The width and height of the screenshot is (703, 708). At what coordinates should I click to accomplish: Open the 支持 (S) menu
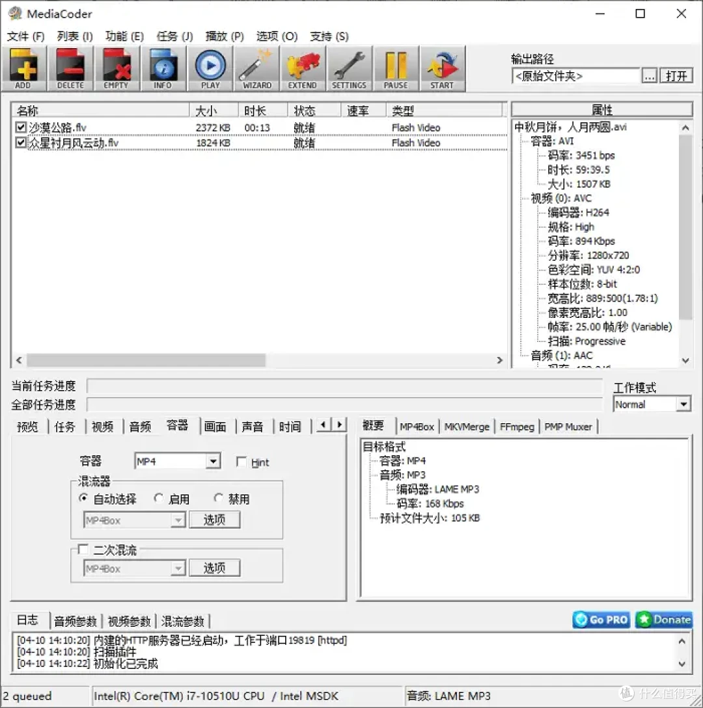(x=329, y=36)
